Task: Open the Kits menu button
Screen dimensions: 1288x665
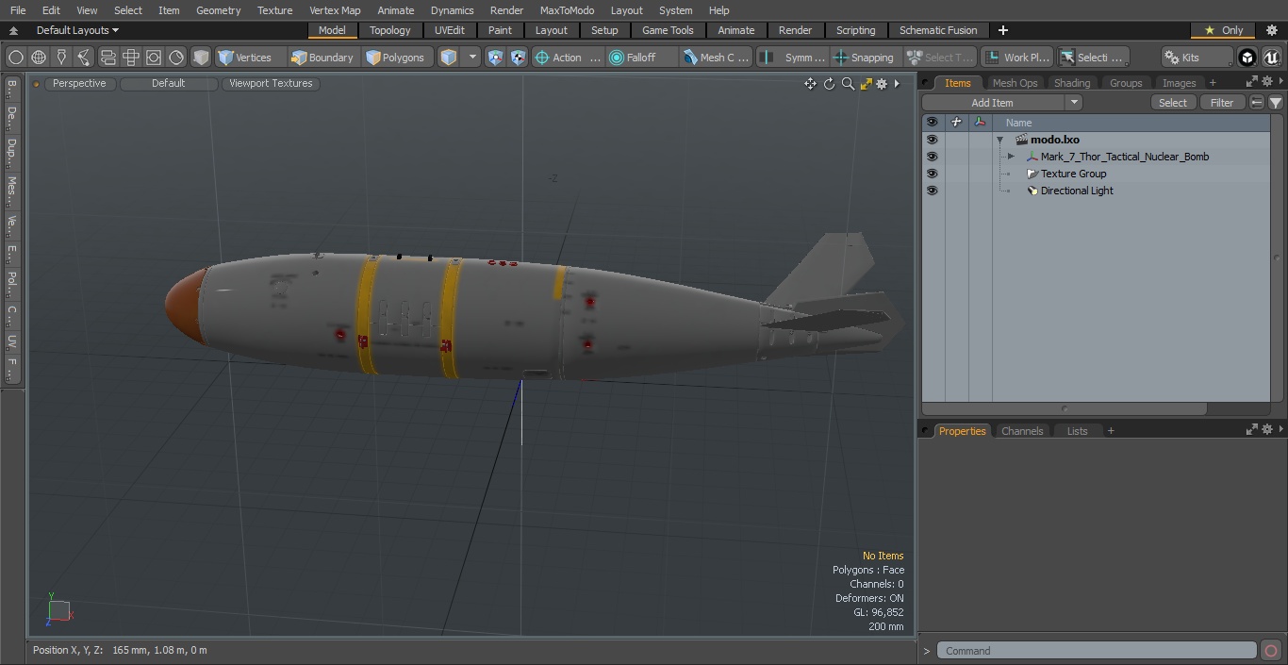Action: pos(1196,58)
